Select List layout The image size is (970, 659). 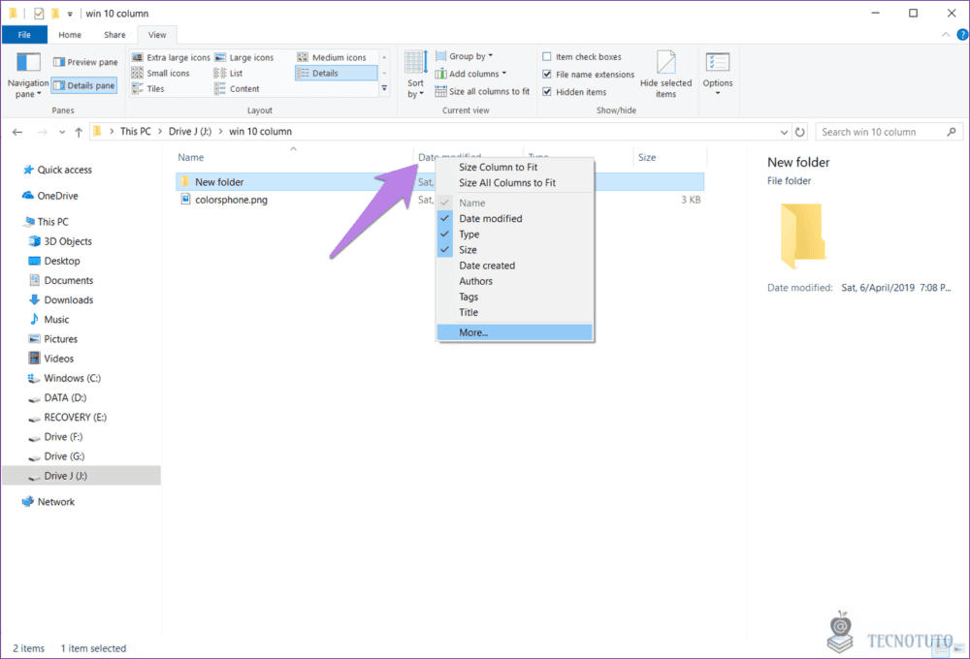229,73
